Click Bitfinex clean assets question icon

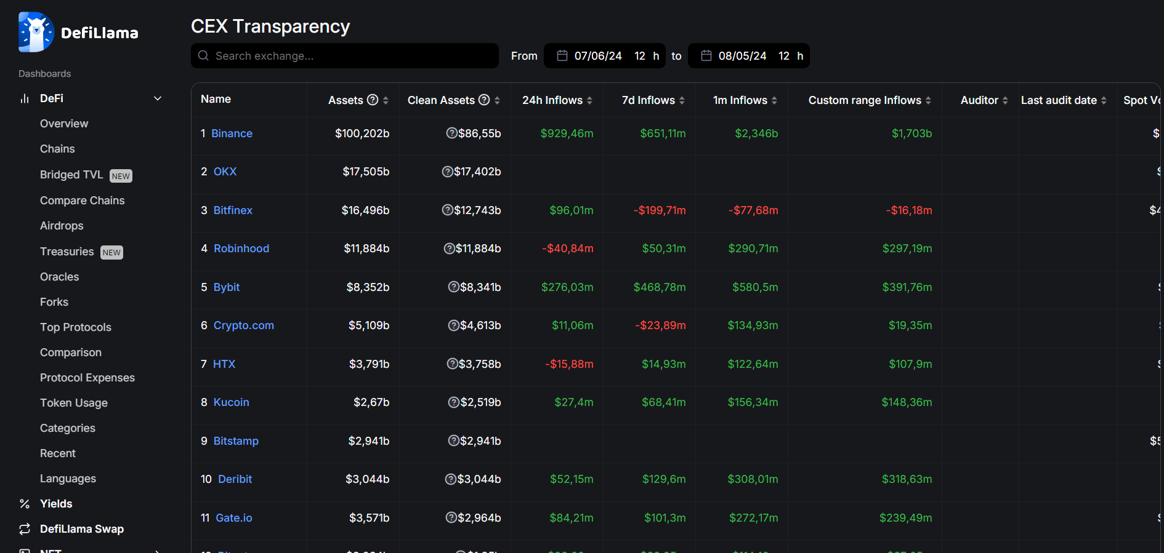448,210
